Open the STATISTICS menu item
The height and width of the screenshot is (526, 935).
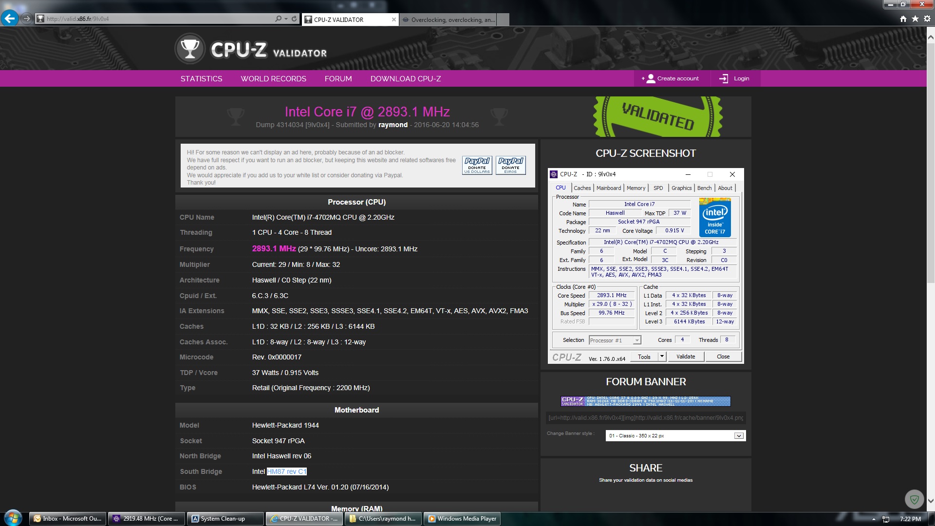(201, 78)
